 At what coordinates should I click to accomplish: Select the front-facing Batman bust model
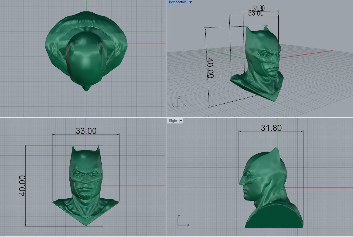click(x=86, y=186)
